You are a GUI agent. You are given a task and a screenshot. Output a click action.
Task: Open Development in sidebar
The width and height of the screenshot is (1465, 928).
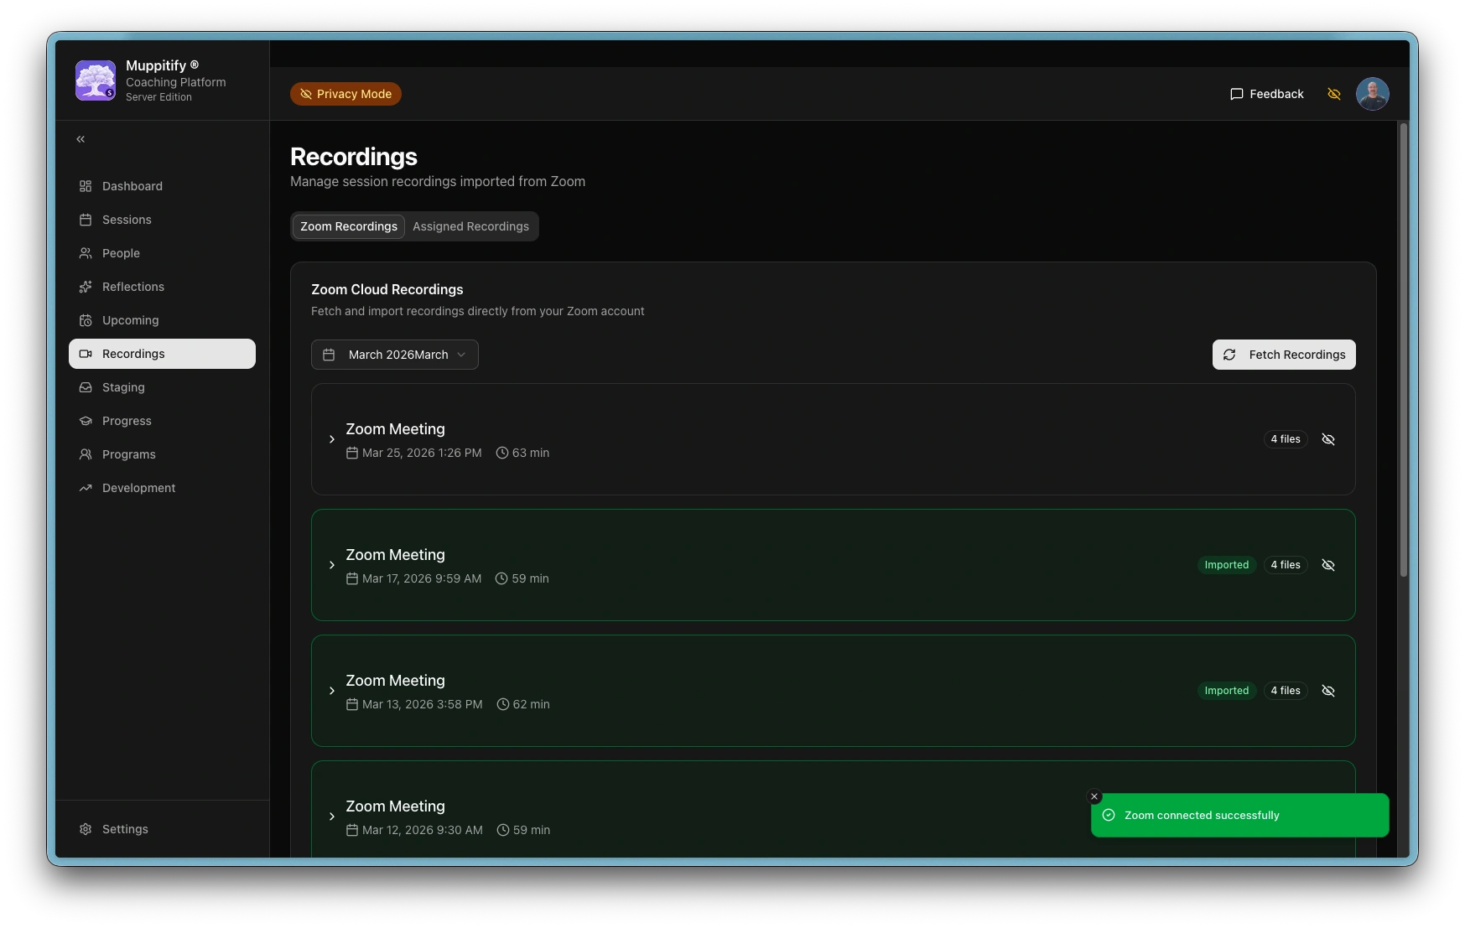click(138, 488)
